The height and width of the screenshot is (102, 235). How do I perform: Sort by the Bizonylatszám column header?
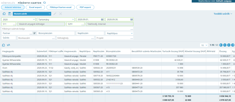[x=113, y=51]
